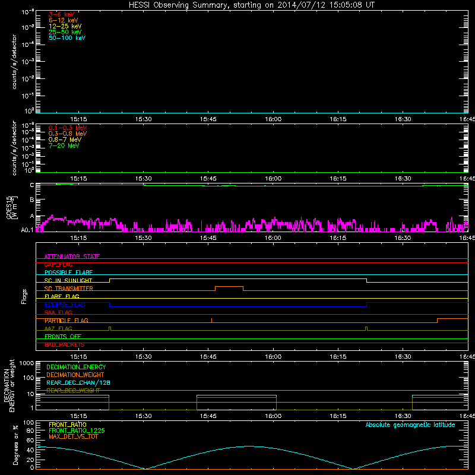Click the 1000 tick on decimation axis
This screenshot has height=475, width=475.
[x=27, y=363]
